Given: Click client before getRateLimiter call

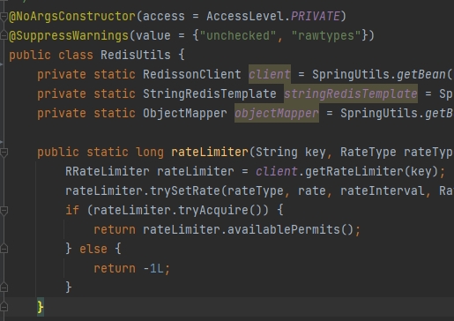Looking at the screenshot, I should tap(277, 171).
